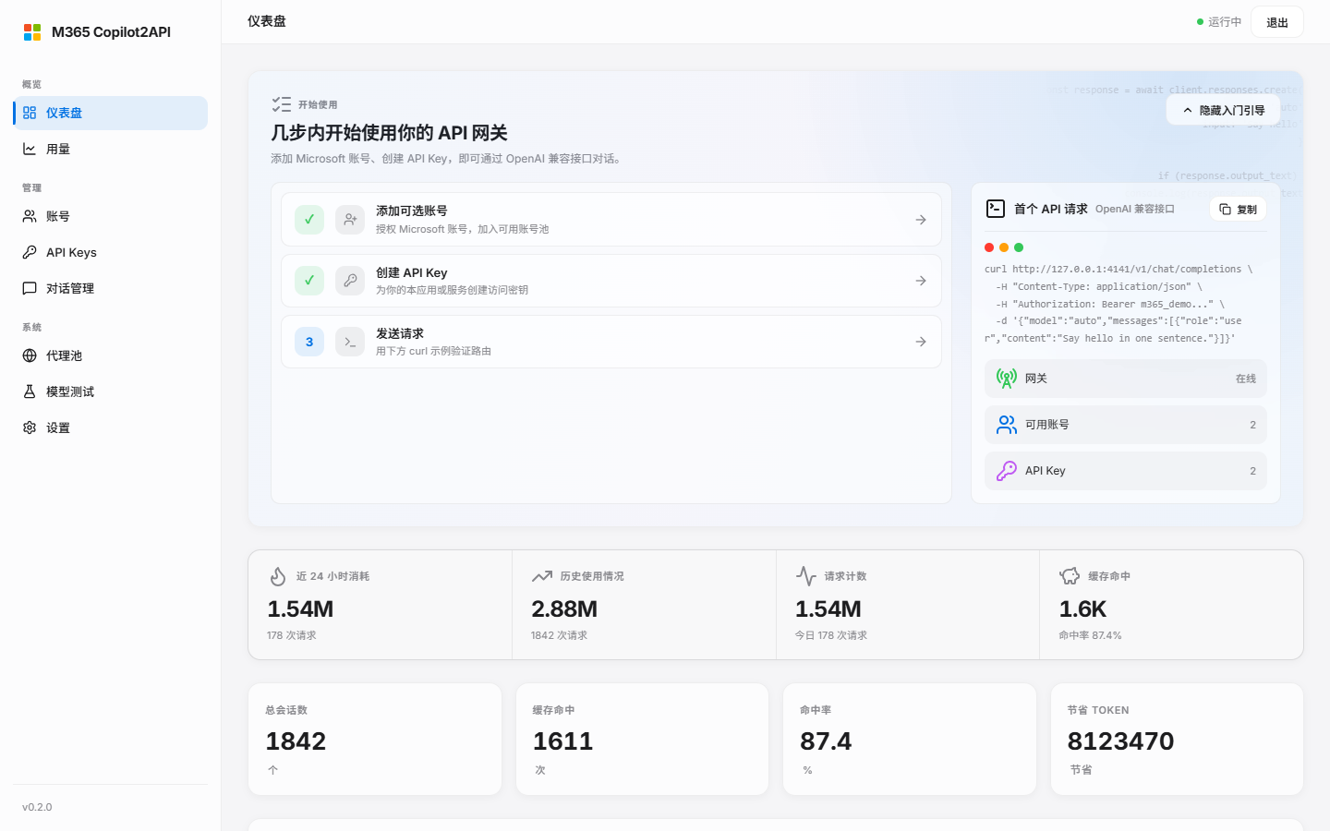The image size is (1330, 831).
Task: Click the M365 Copilot2API logo icon
Action: click(x=32, y=32)
